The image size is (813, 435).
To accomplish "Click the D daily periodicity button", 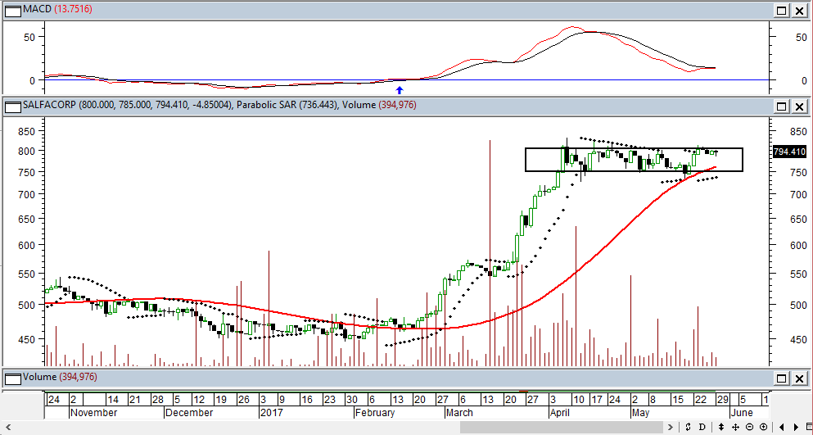I will tap(702, 427).
